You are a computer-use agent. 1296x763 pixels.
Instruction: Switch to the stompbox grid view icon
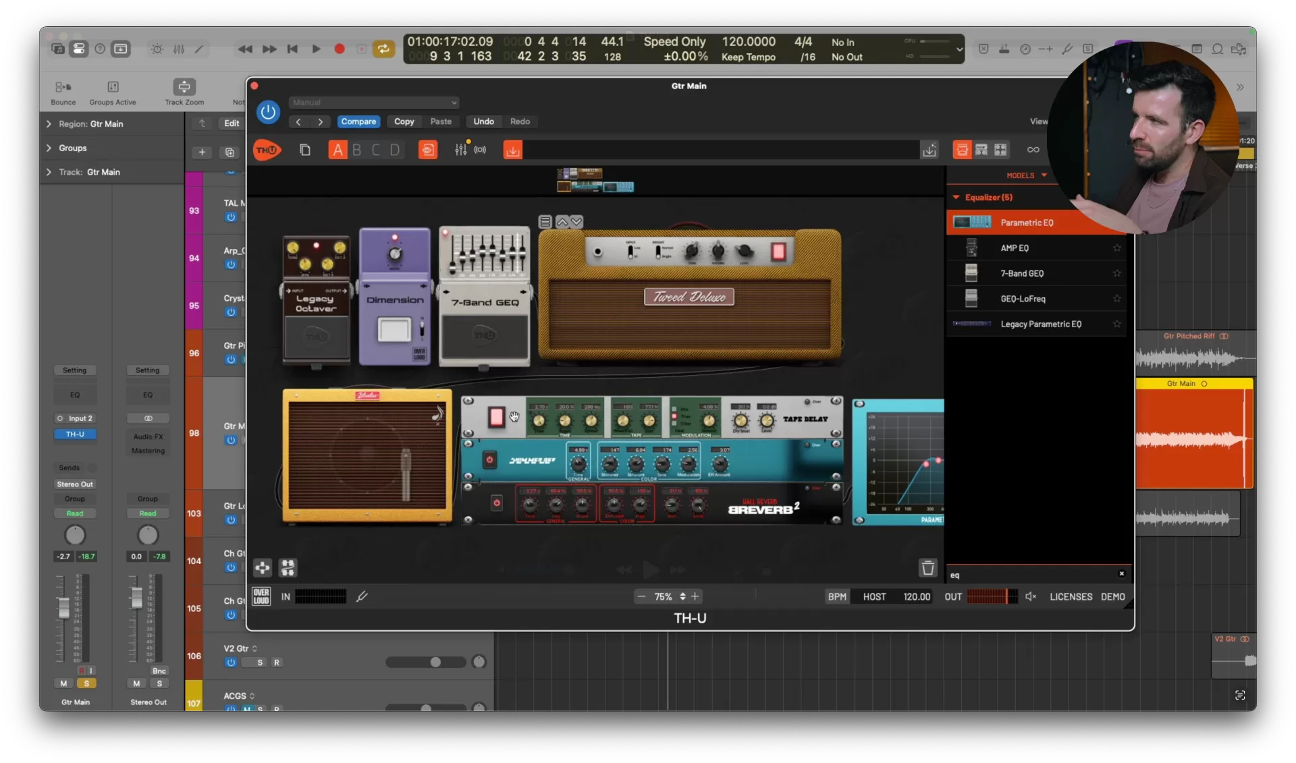[1001, 149]
